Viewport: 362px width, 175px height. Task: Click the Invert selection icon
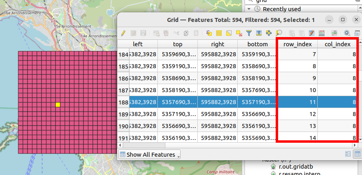point(229,33)
